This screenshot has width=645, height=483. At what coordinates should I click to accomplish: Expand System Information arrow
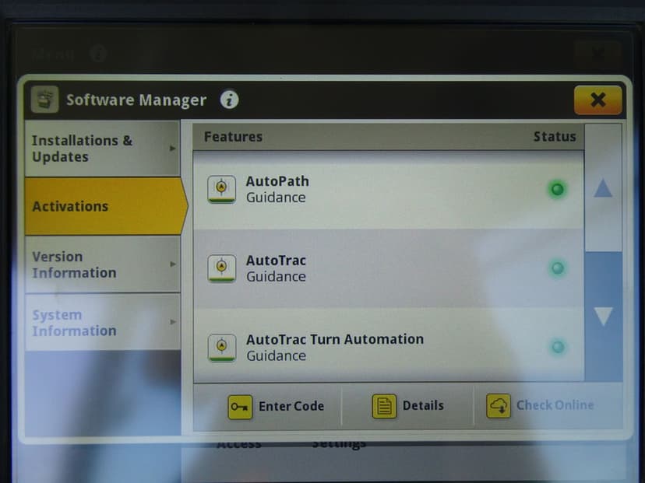(x=173, y=322)
